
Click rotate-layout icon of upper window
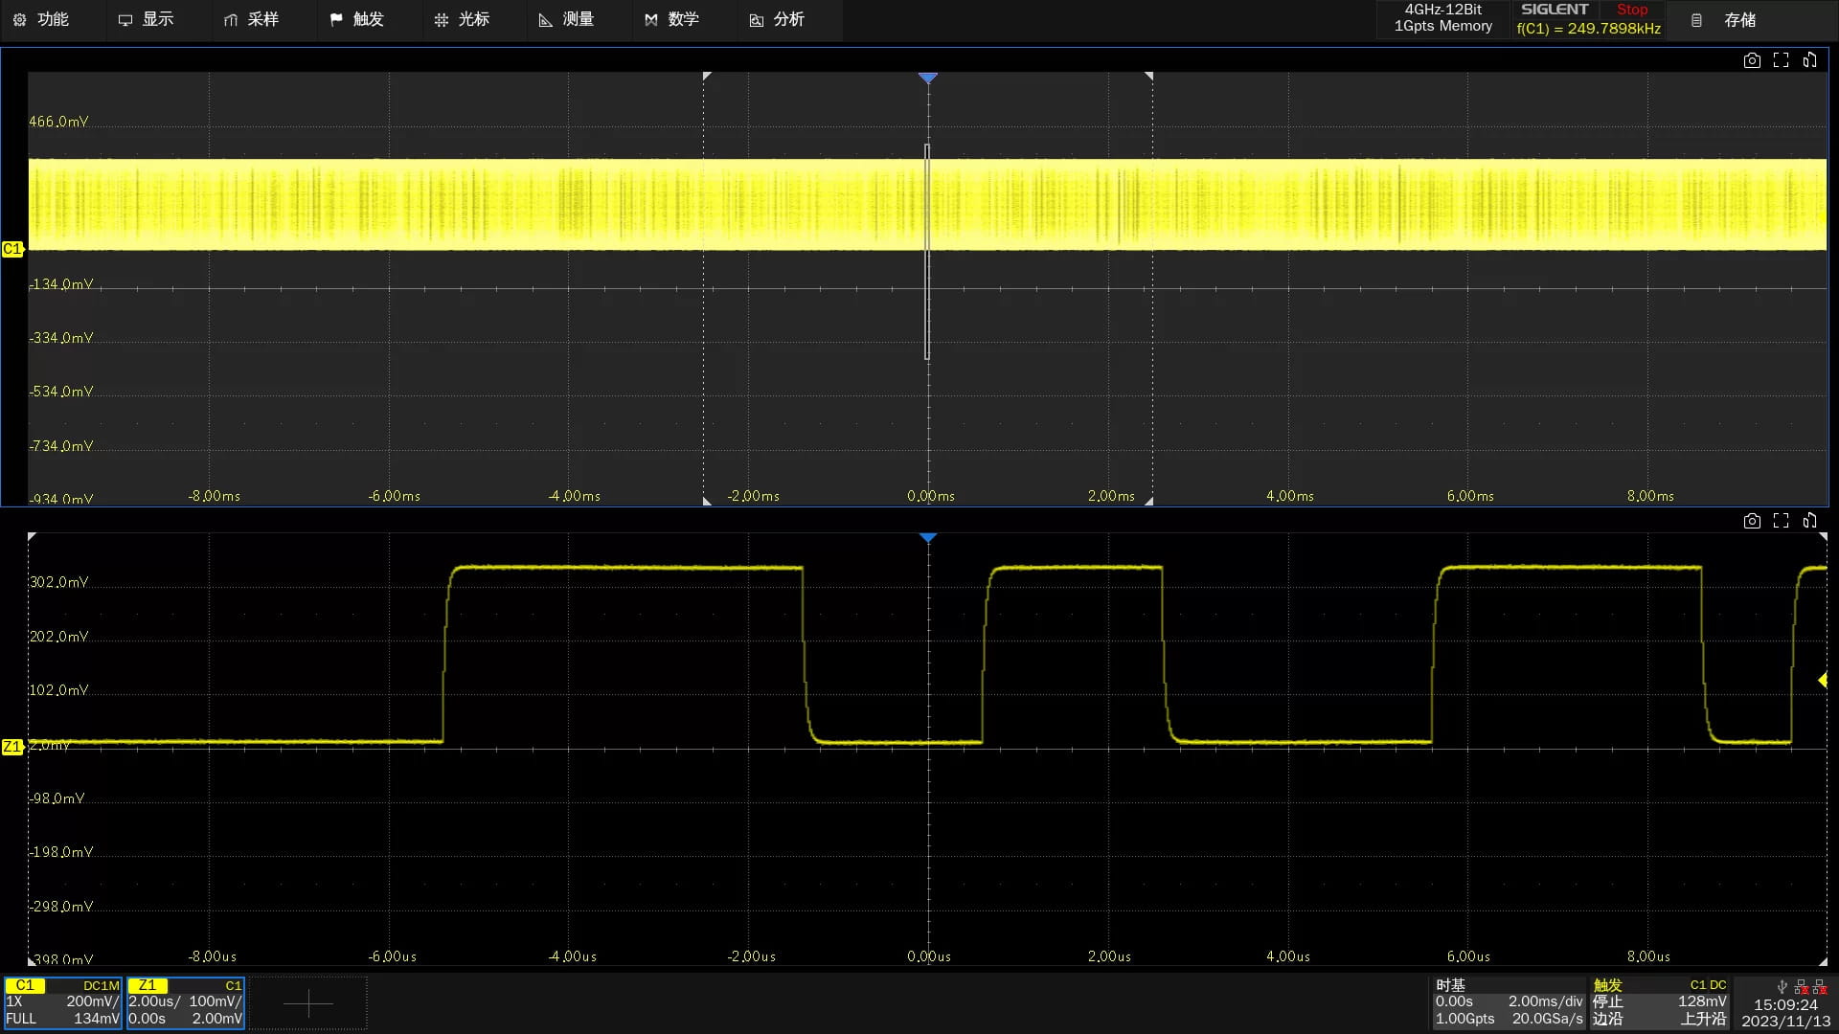tap(1809, 60)
